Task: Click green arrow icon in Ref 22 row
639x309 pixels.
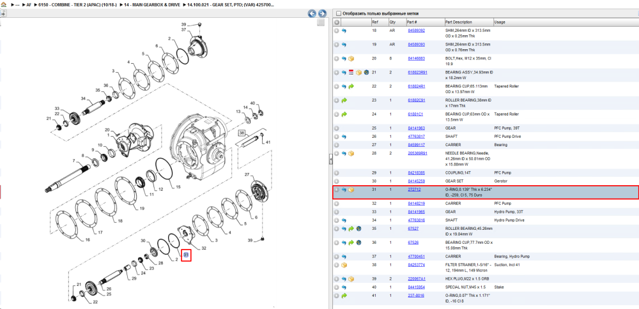Action: (351, 86)
